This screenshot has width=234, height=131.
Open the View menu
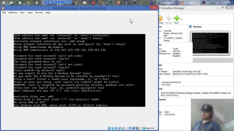pyautogui.click(x=22, y=13)
